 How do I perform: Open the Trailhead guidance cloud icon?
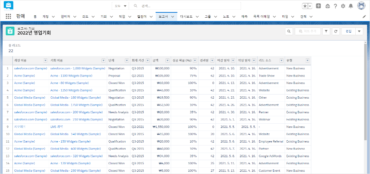pos(328,6)
